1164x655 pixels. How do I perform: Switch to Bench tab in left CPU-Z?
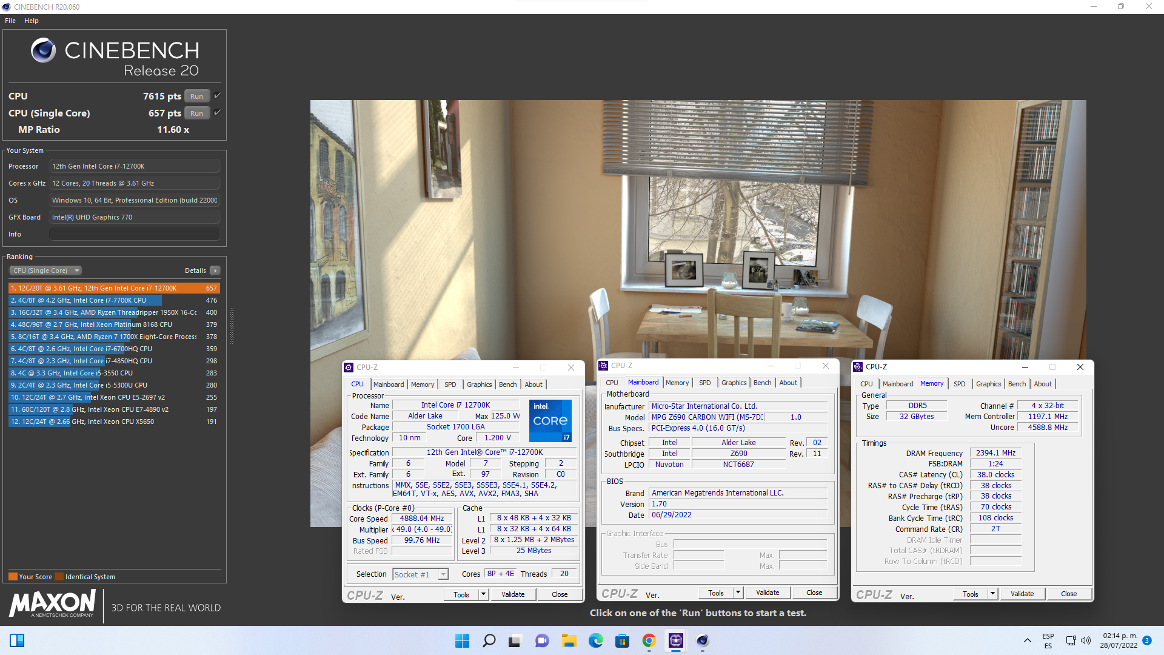[x=508, y=385]
